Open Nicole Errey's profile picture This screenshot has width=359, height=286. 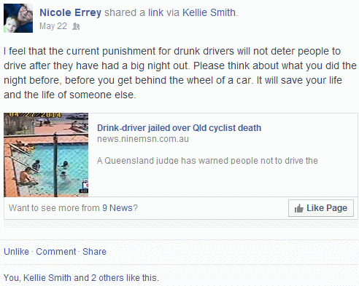coord(18,18)
